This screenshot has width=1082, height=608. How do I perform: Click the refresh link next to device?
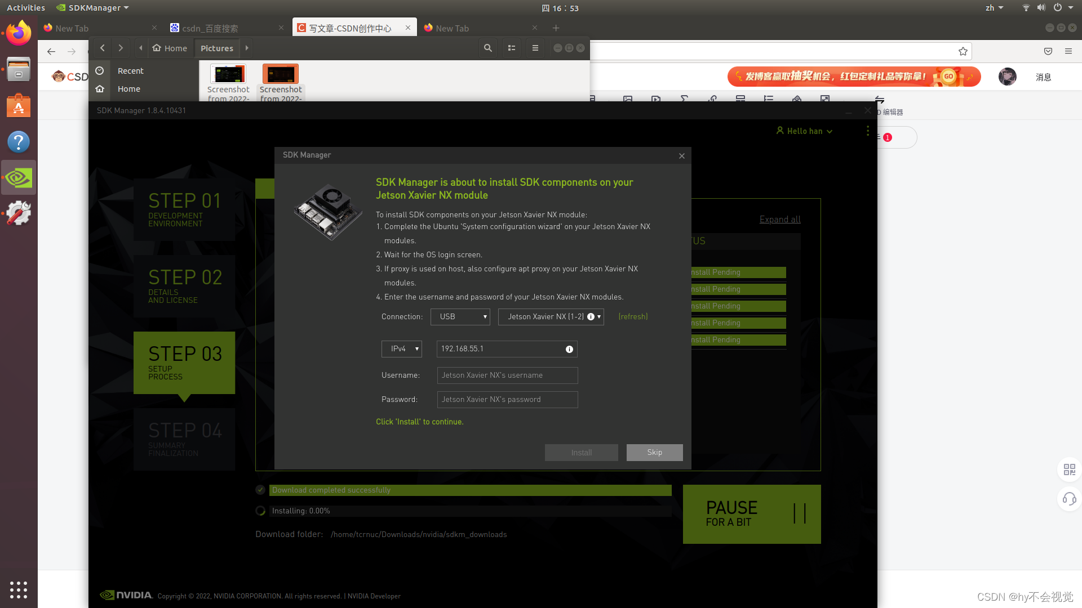[x=633, y=317]
